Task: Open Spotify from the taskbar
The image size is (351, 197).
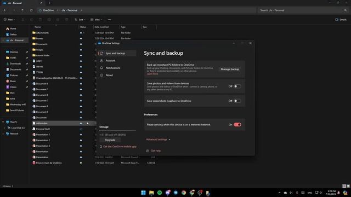Action: pyautogui.click(x=160, y=193)
